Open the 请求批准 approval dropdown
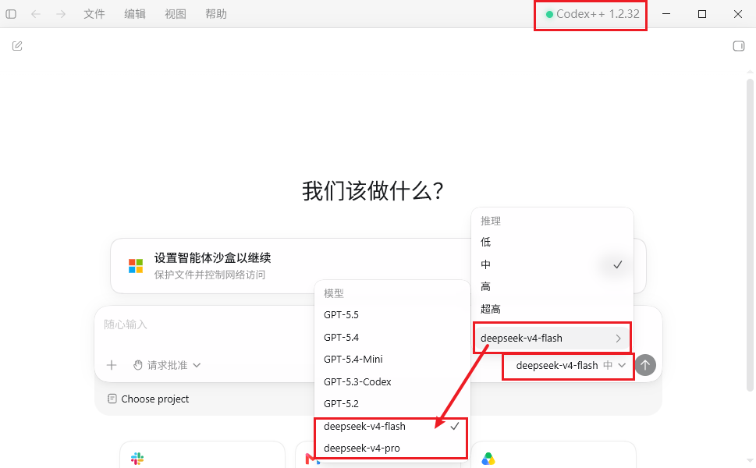 (x=167, y=365)
